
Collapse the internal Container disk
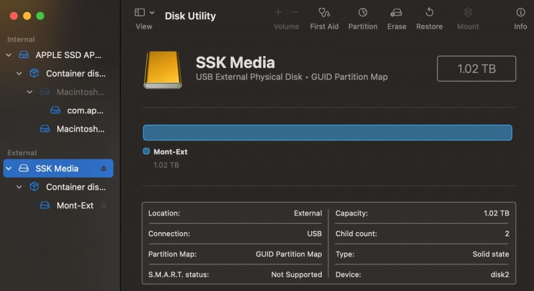19,73
